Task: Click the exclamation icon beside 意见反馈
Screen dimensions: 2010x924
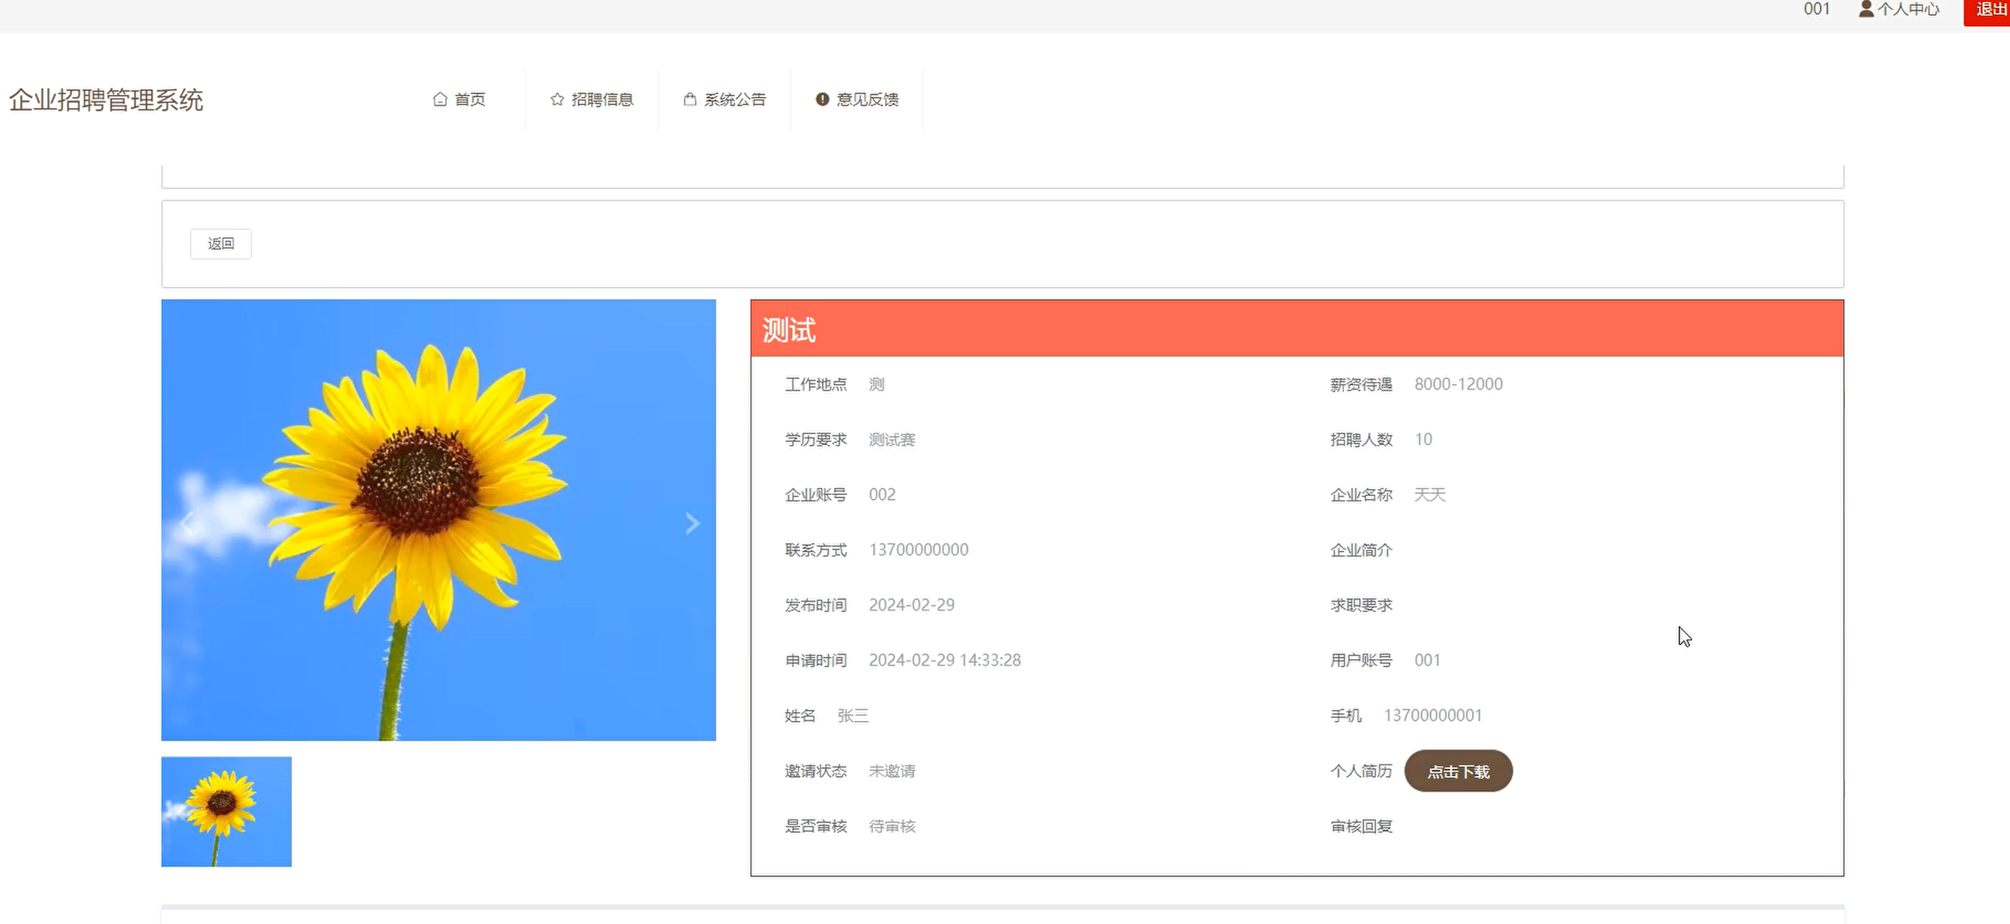Action: tap(822, 99)
